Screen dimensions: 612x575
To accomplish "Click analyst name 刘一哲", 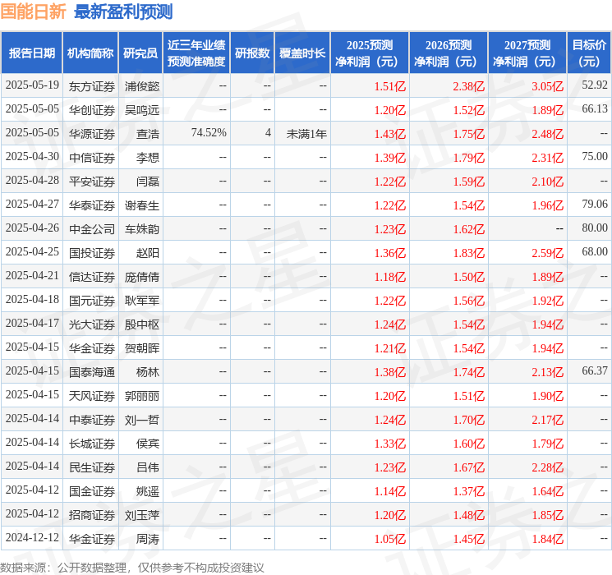I will click(142, 420).
